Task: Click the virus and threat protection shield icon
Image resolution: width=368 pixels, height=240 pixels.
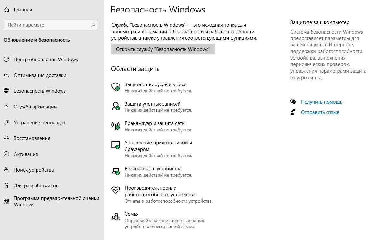Action: (115, 87)
